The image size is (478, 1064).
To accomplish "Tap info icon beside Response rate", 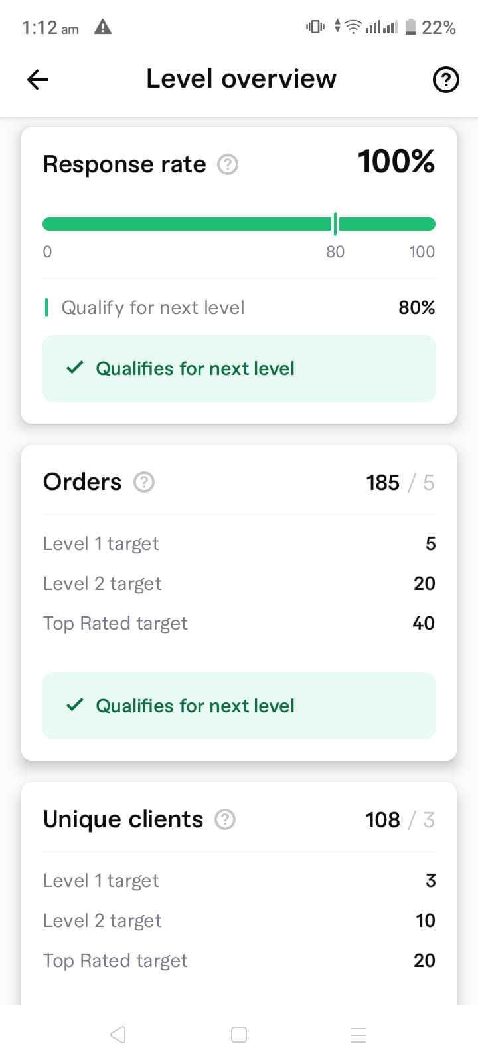I will [228, 164].
